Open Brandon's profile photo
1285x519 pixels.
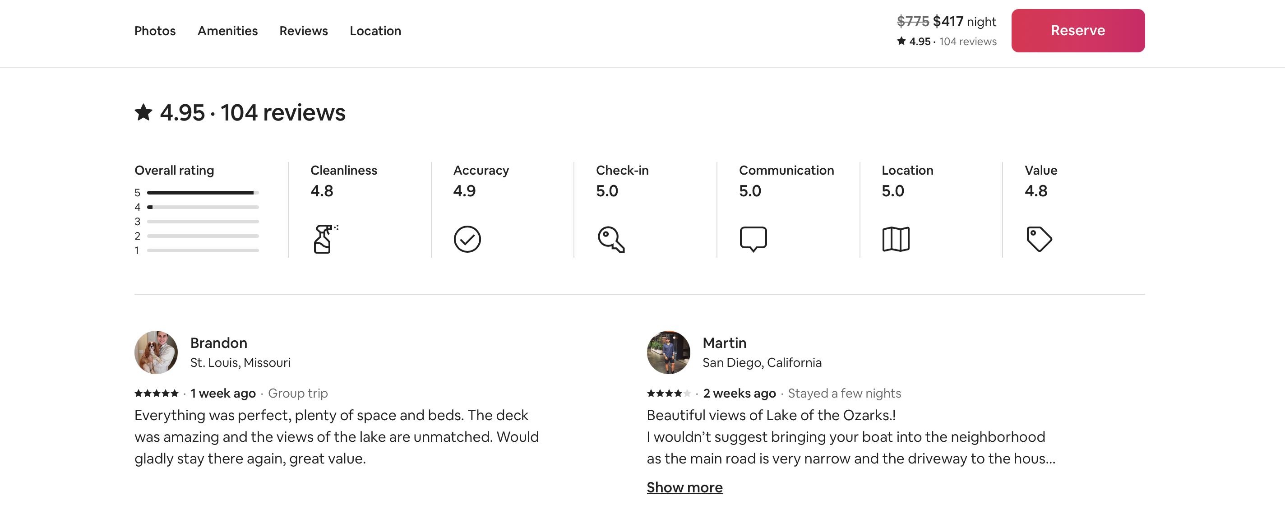point(156,352)
